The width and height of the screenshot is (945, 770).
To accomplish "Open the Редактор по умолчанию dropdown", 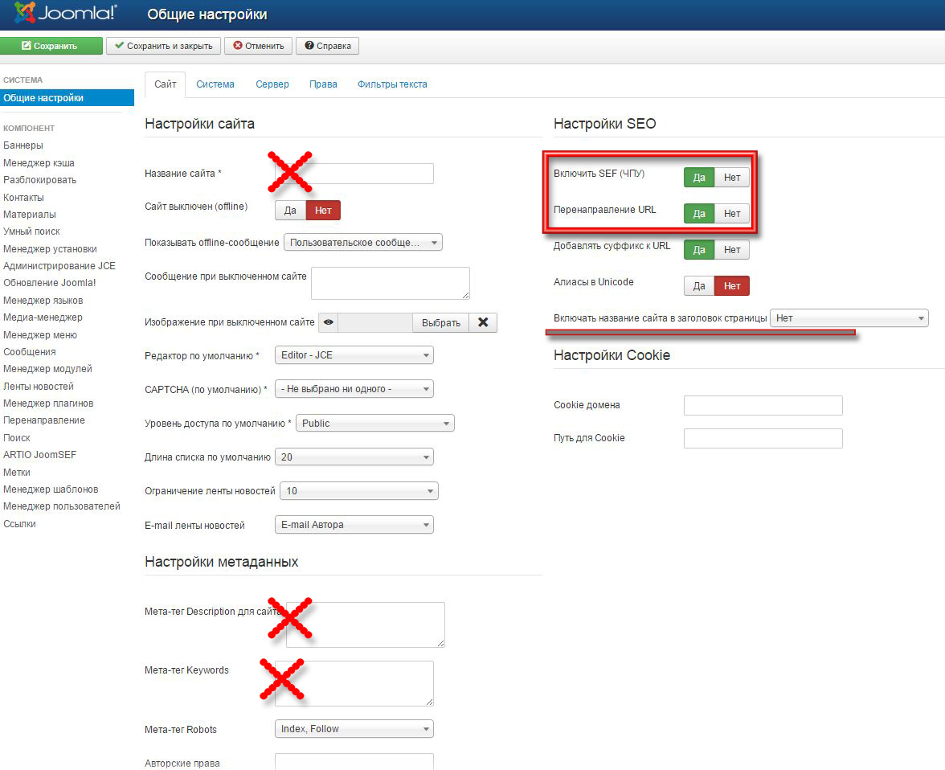I will (354, 354).
